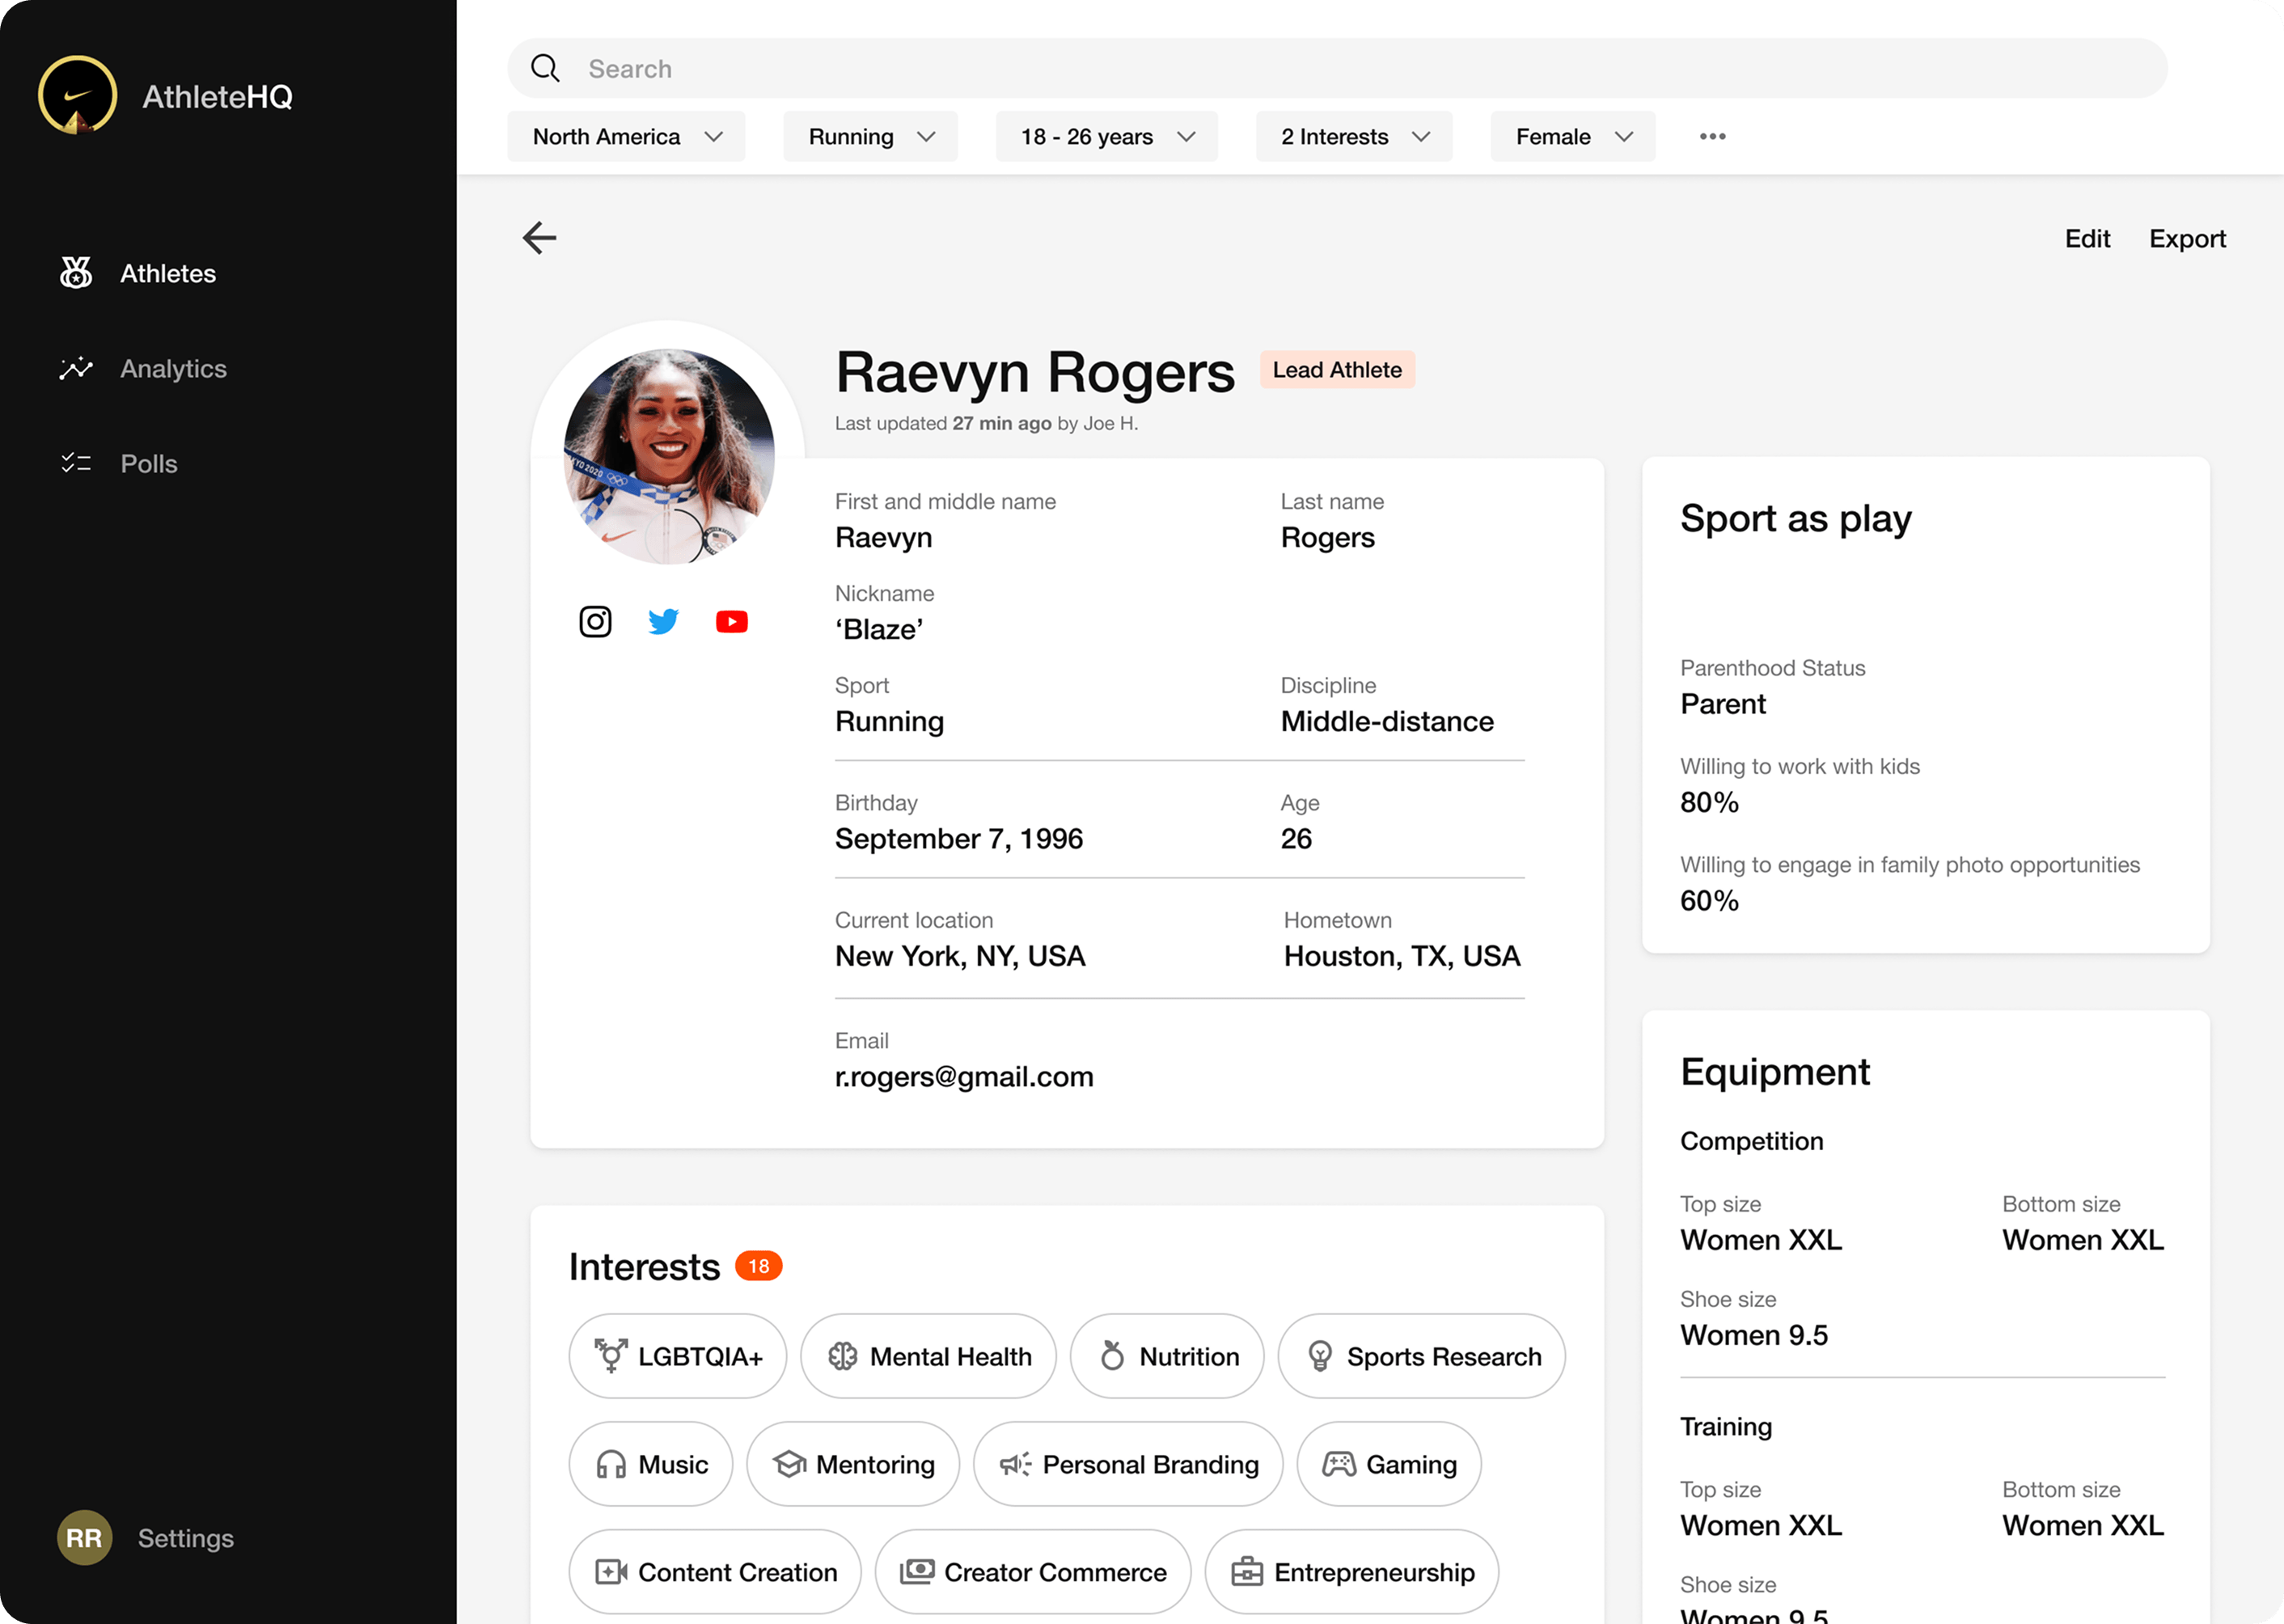Click the Content Creation video icon

coord(611,1572)
